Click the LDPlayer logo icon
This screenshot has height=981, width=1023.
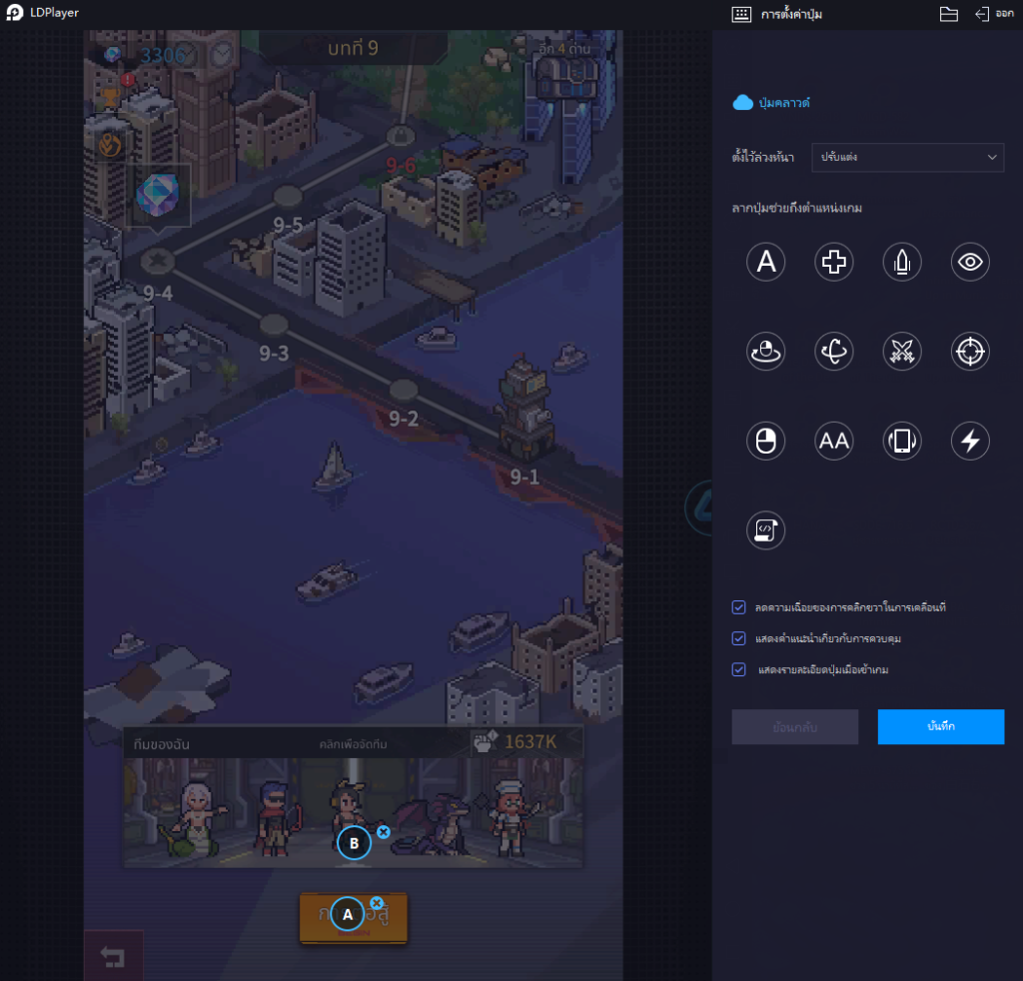pos(14,12)
